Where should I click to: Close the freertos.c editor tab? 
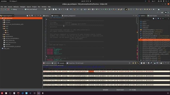[60, 16]
